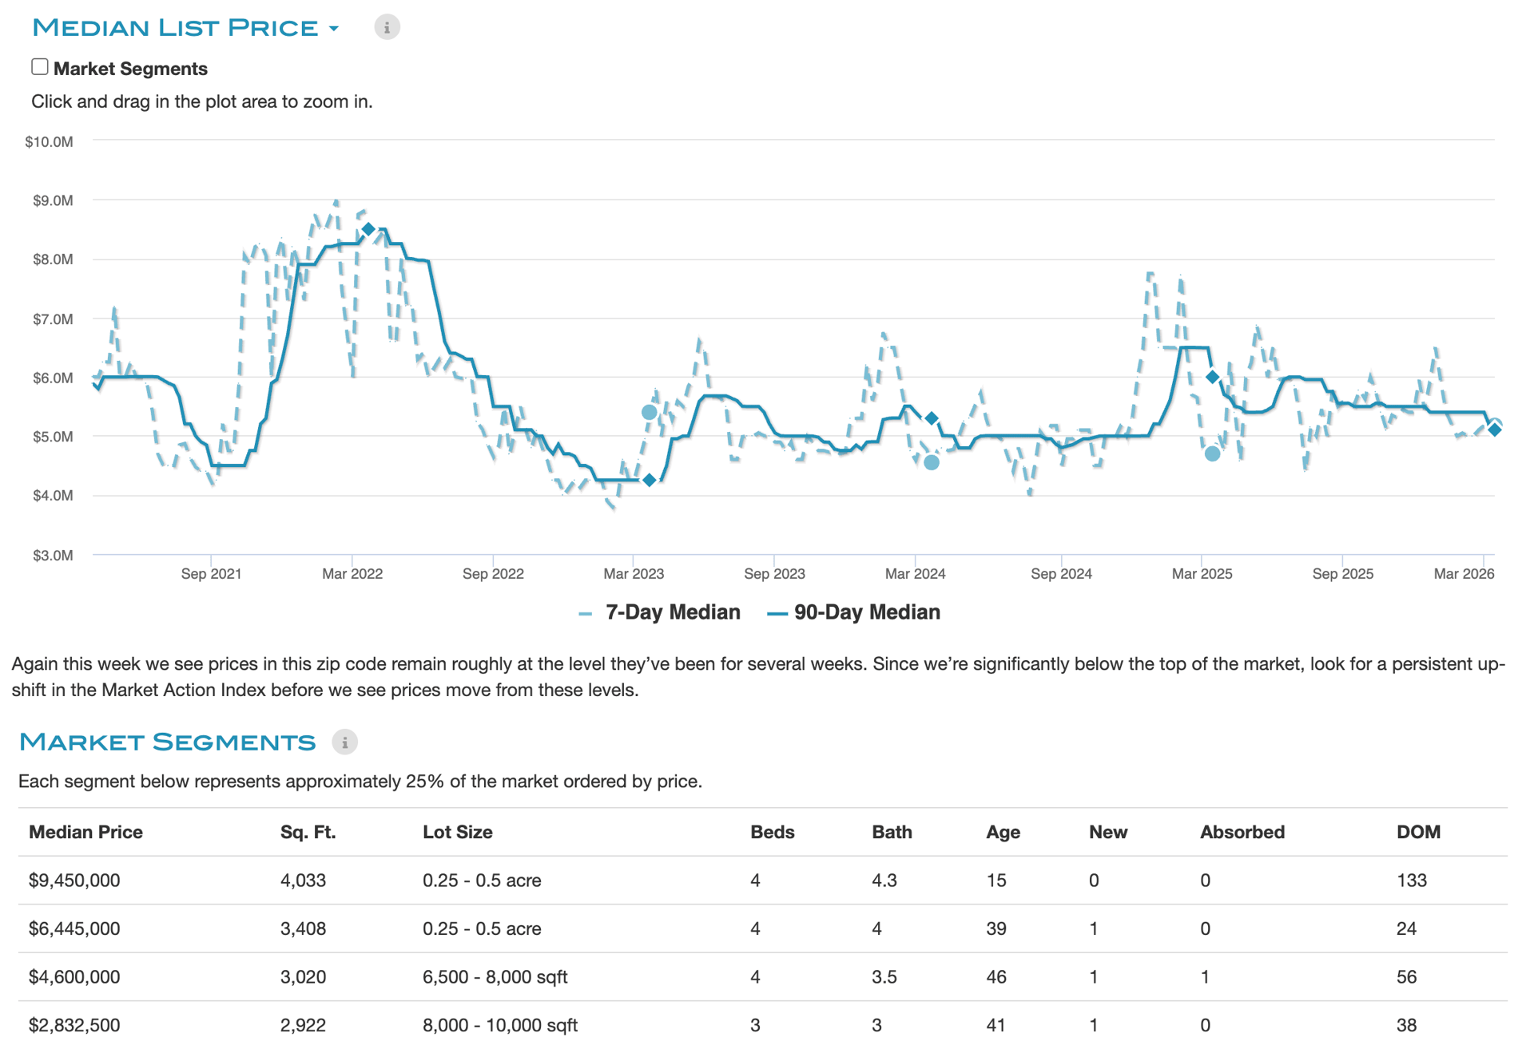Click info icon beside Median List Price
The width and height of the screenshot is (1534, 1053).
387,27
